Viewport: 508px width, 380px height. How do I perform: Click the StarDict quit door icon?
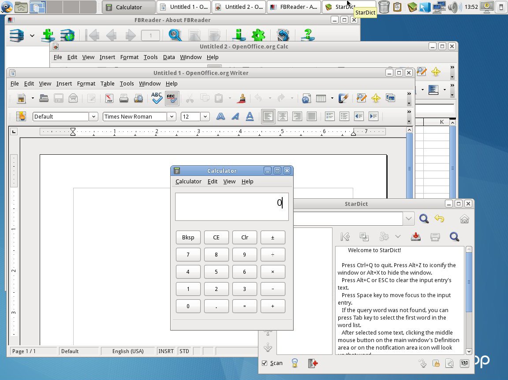(x=313, y=363)
